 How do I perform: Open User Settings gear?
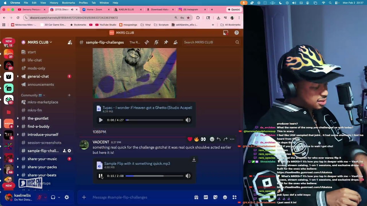point(67,197)
